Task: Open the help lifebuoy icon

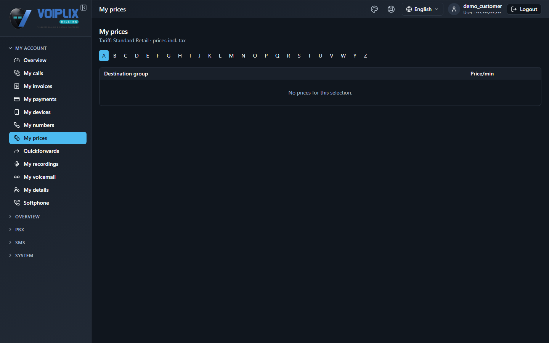Action: coord(391,9)
